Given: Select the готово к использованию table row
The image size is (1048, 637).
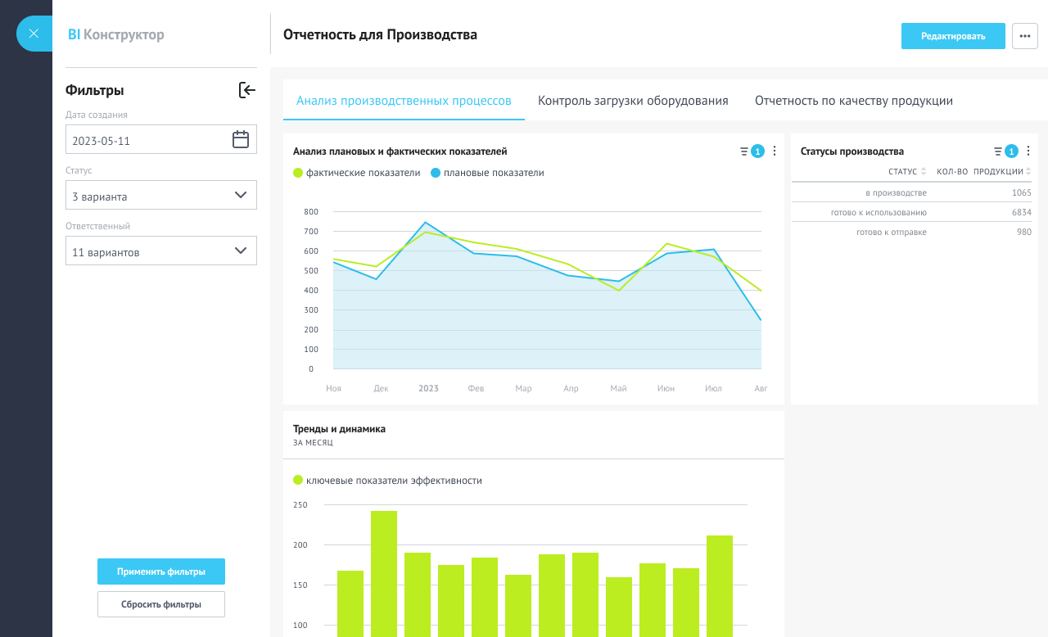Looking at the screenshot, I should (x=912, y=212).
